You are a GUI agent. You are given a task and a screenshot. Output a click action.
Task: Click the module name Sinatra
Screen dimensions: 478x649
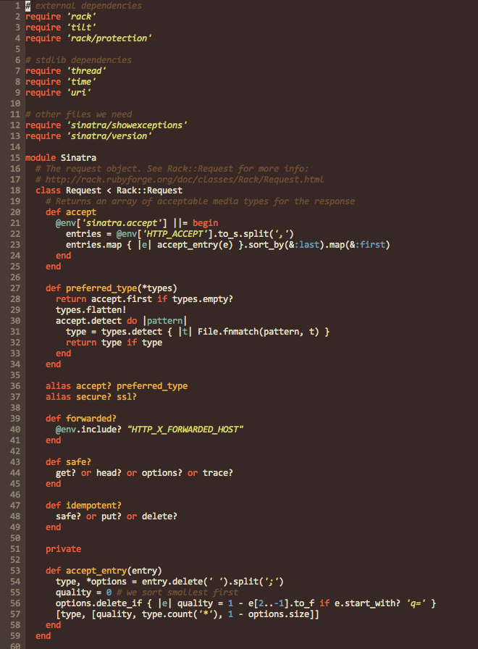(x=79, y=158)
